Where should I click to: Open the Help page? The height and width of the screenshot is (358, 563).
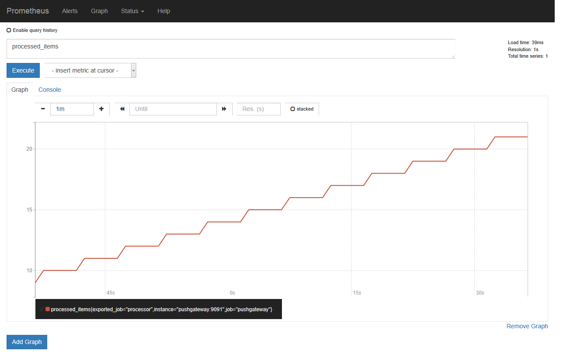pos(163,11)
